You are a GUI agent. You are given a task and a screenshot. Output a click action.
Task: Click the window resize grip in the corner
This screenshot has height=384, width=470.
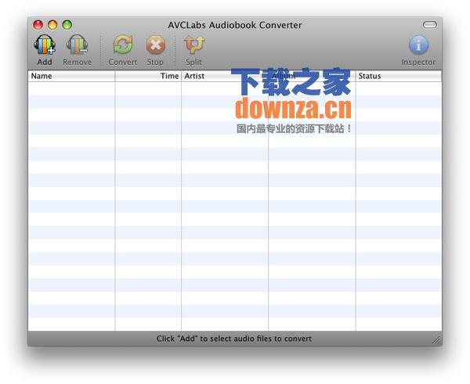pos(436,339)
